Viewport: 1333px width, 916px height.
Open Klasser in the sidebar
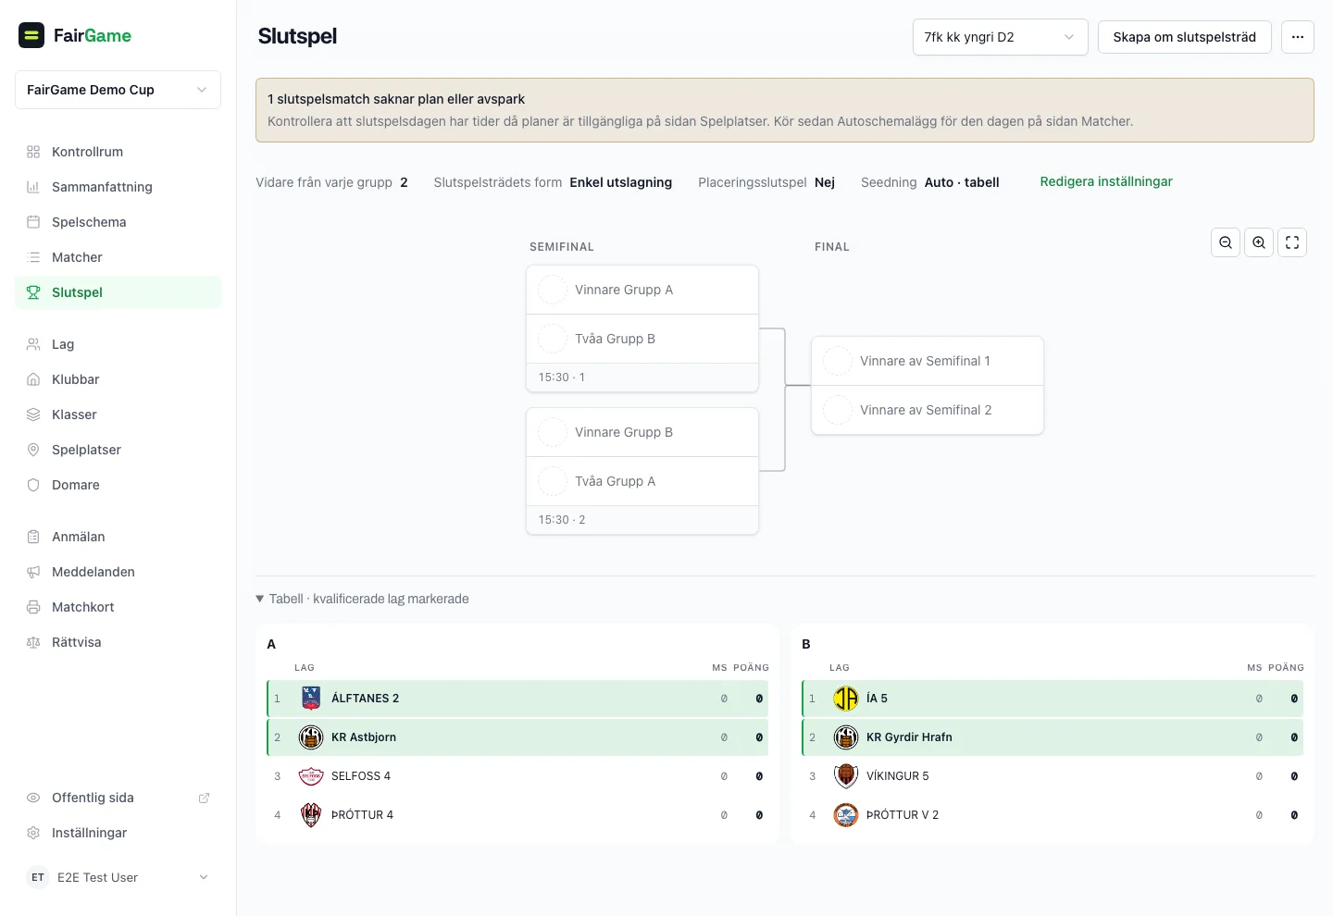(118, 415)
